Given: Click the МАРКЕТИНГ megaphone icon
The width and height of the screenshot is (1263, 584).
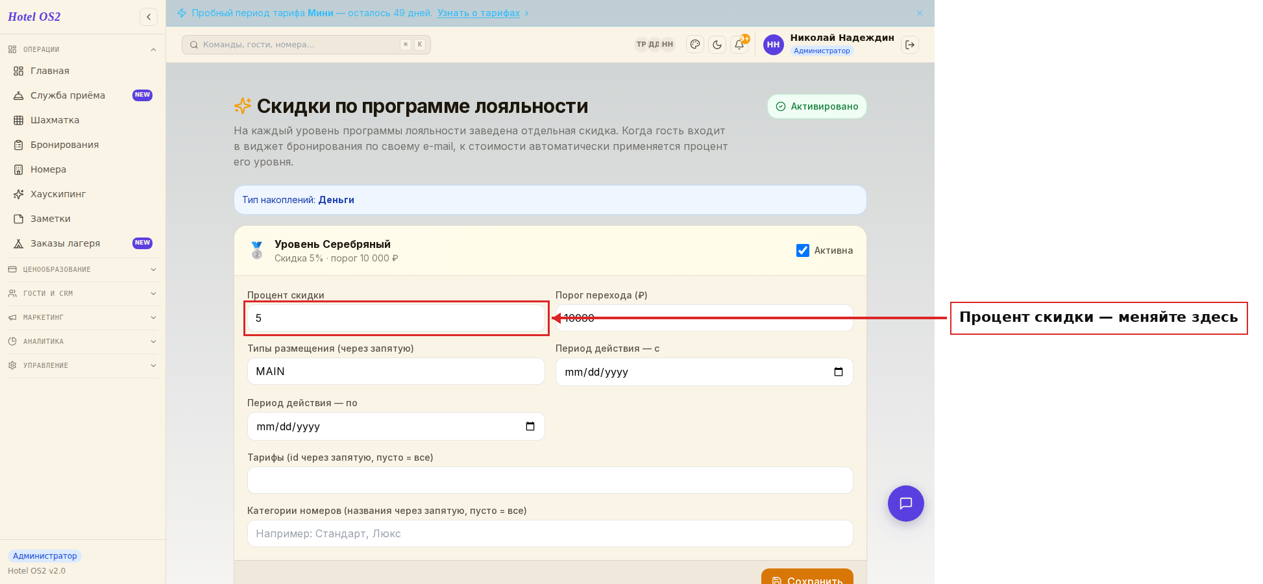Looking at the screenshot, I should (12, 317).
